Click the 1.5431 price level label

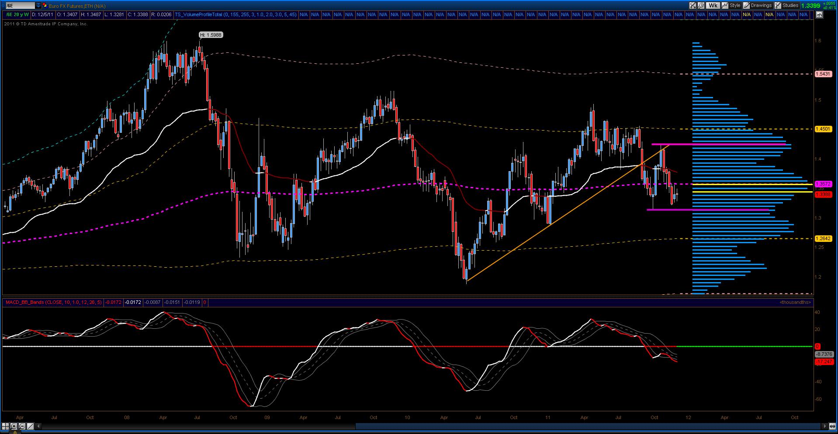click(823, 74)
